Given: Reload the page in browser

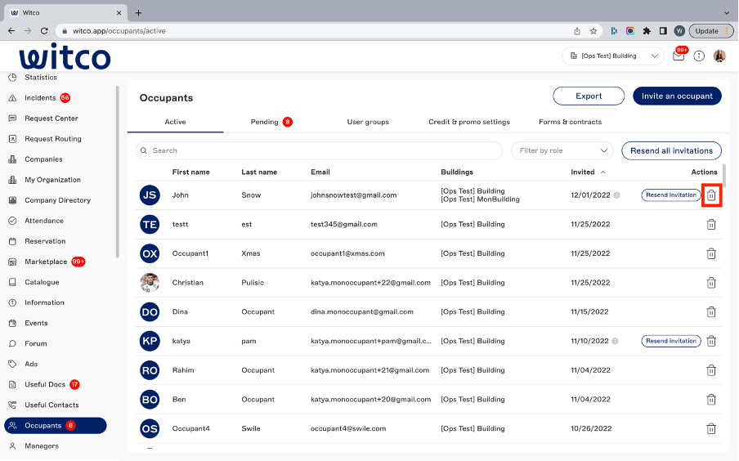Looking at the screenshot, I should (44, 31).
